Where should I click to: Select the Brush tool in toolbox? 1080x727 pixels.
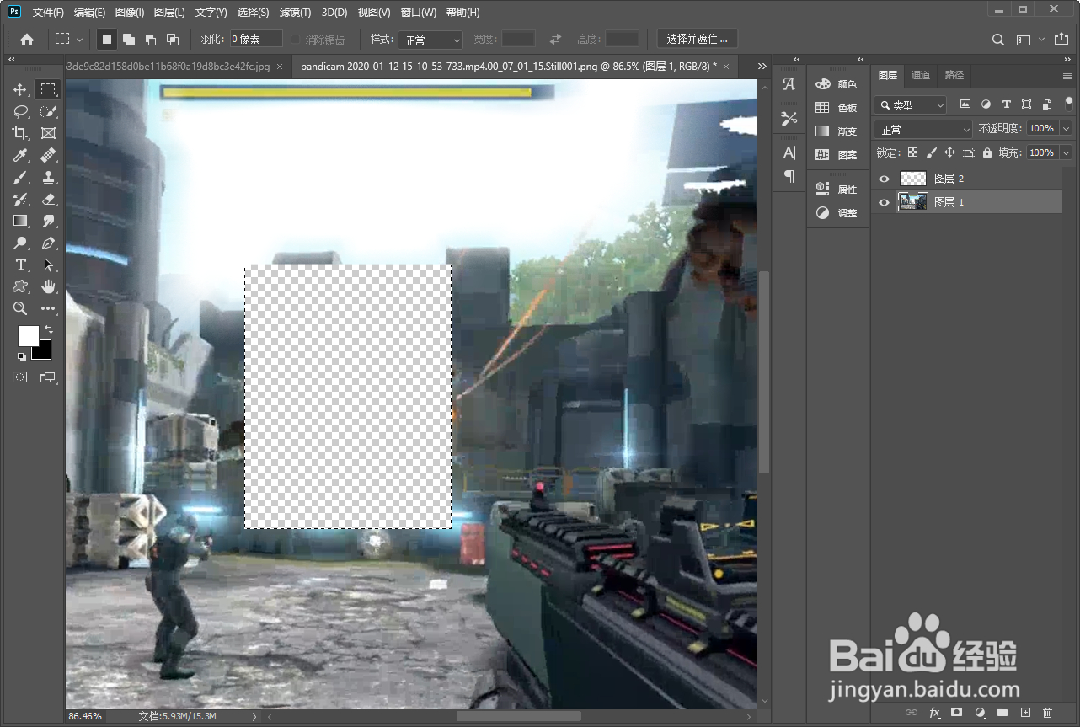tap(20, 177)
